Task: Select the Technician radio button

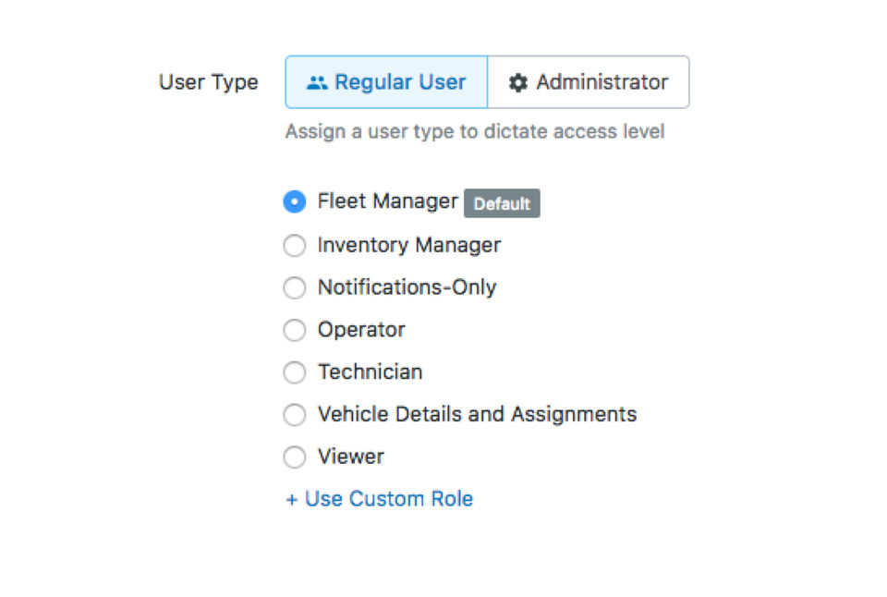Action: [x=295, y=372]
